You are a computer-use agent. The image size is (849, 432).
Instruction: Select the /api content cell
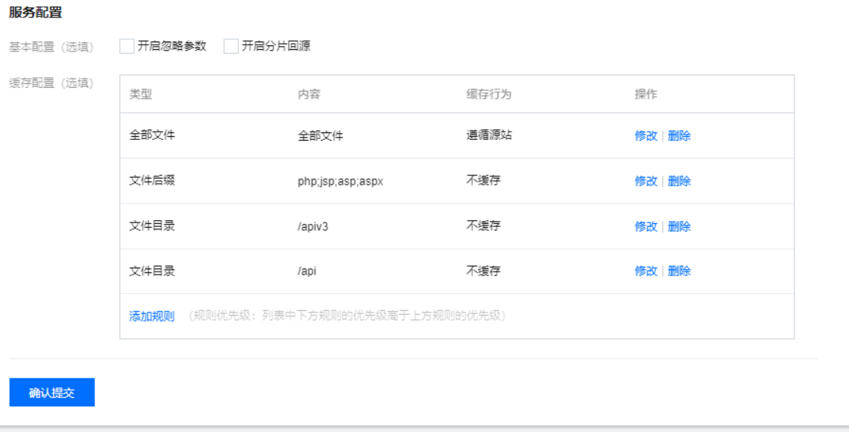[306, 271]
